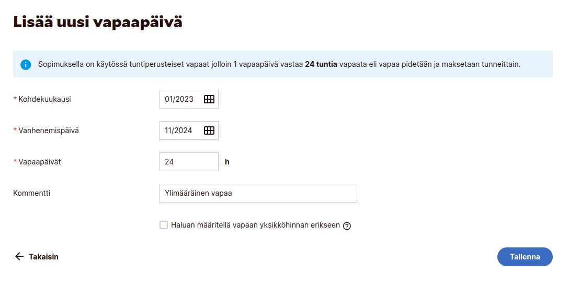
Task: Open the Vanhenemispäivä calendar picker icon
Action: pyautogui.click(x=209, y=130)
